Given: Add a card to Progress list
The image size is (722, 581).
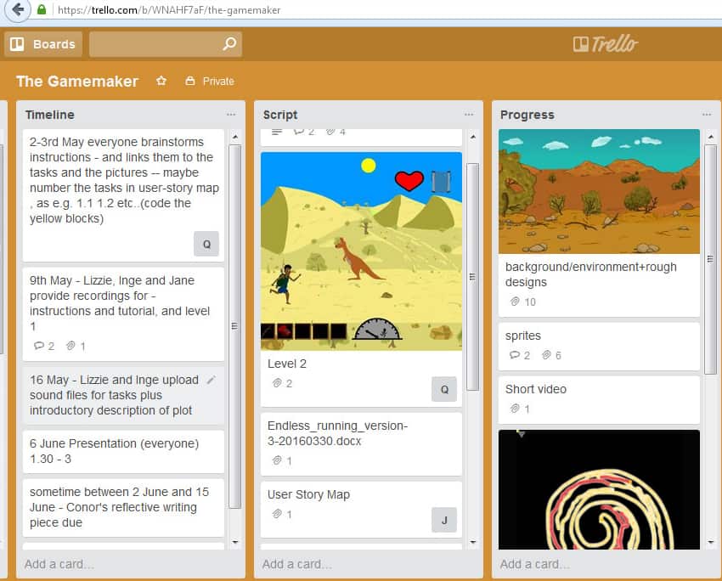Looking at the screenshot, I should point(535,564).
